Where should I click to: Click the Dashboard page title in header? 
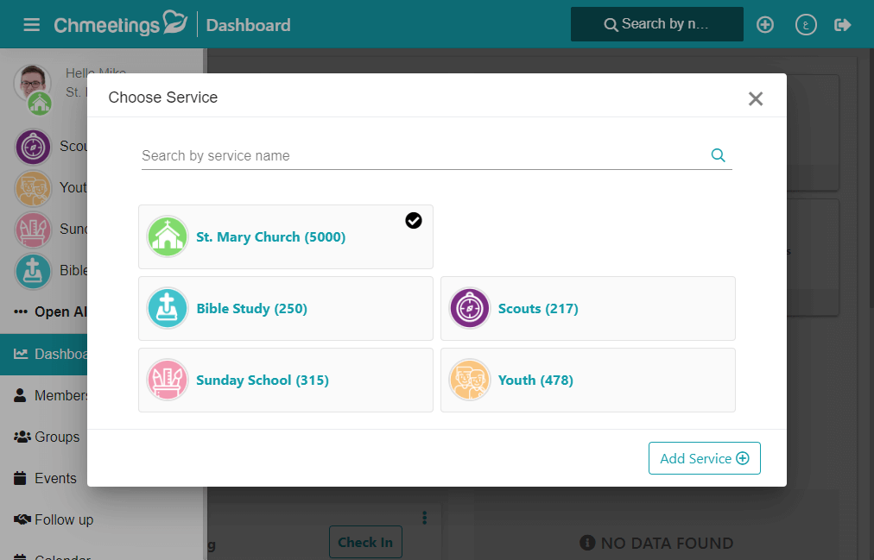pos(248,25)
